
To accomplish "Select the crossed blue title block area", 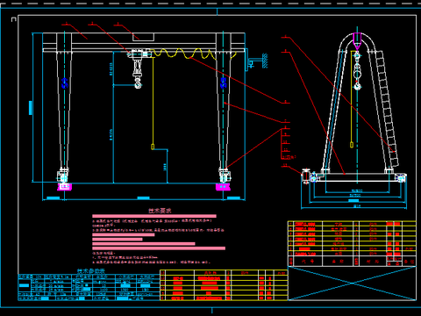I will (352, 283).
